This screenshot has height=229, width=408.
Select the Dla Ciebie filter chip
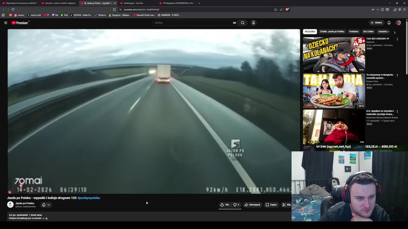click(368, 31)
